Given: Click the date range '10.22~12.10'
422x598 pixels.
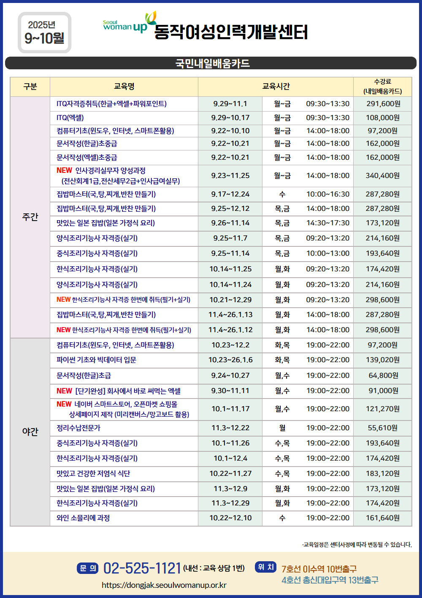Looking at the screenshot, I should coord(230,518).
